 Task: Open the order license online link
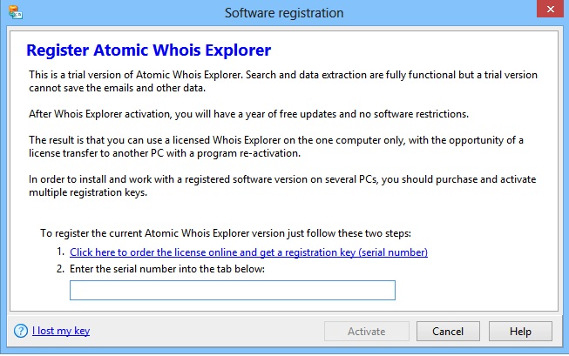pyautogui.click(x=248, y=252)
